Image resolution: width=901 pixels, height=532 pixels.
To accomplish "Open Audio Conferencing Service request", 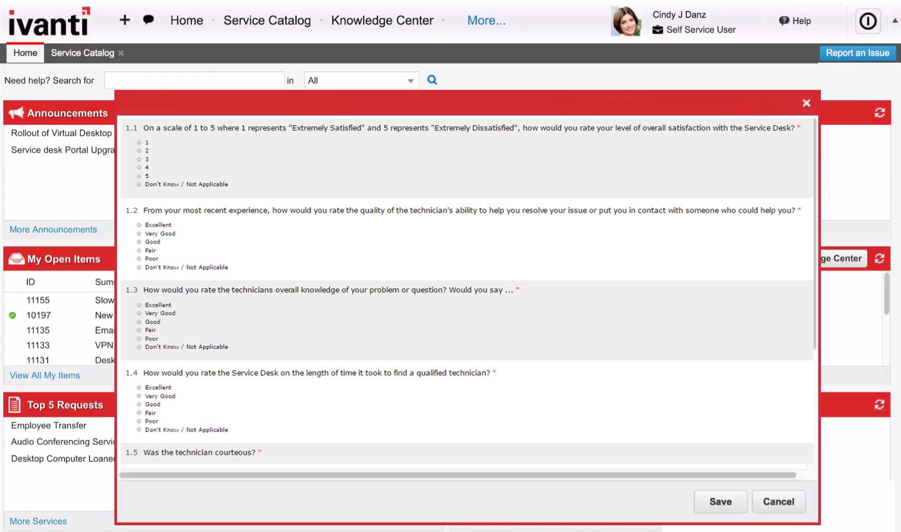I will click(x=62, y=442).
